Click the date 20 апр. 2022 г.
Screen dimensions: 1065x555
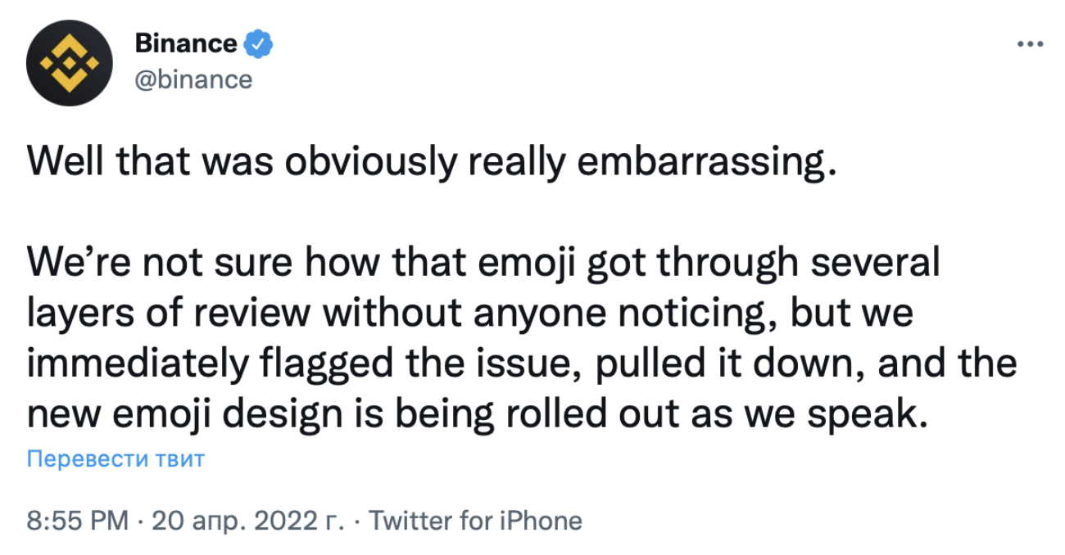point(246,521)
